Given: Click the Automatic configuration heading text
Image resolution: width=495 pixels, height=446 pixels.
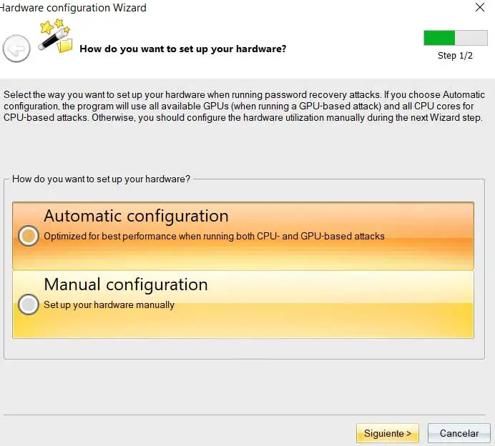Looking at the screenshot, I should coord(136,216).
